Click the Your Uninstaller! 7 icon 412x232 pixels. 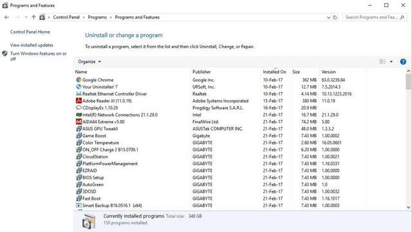tap(79, 87)
